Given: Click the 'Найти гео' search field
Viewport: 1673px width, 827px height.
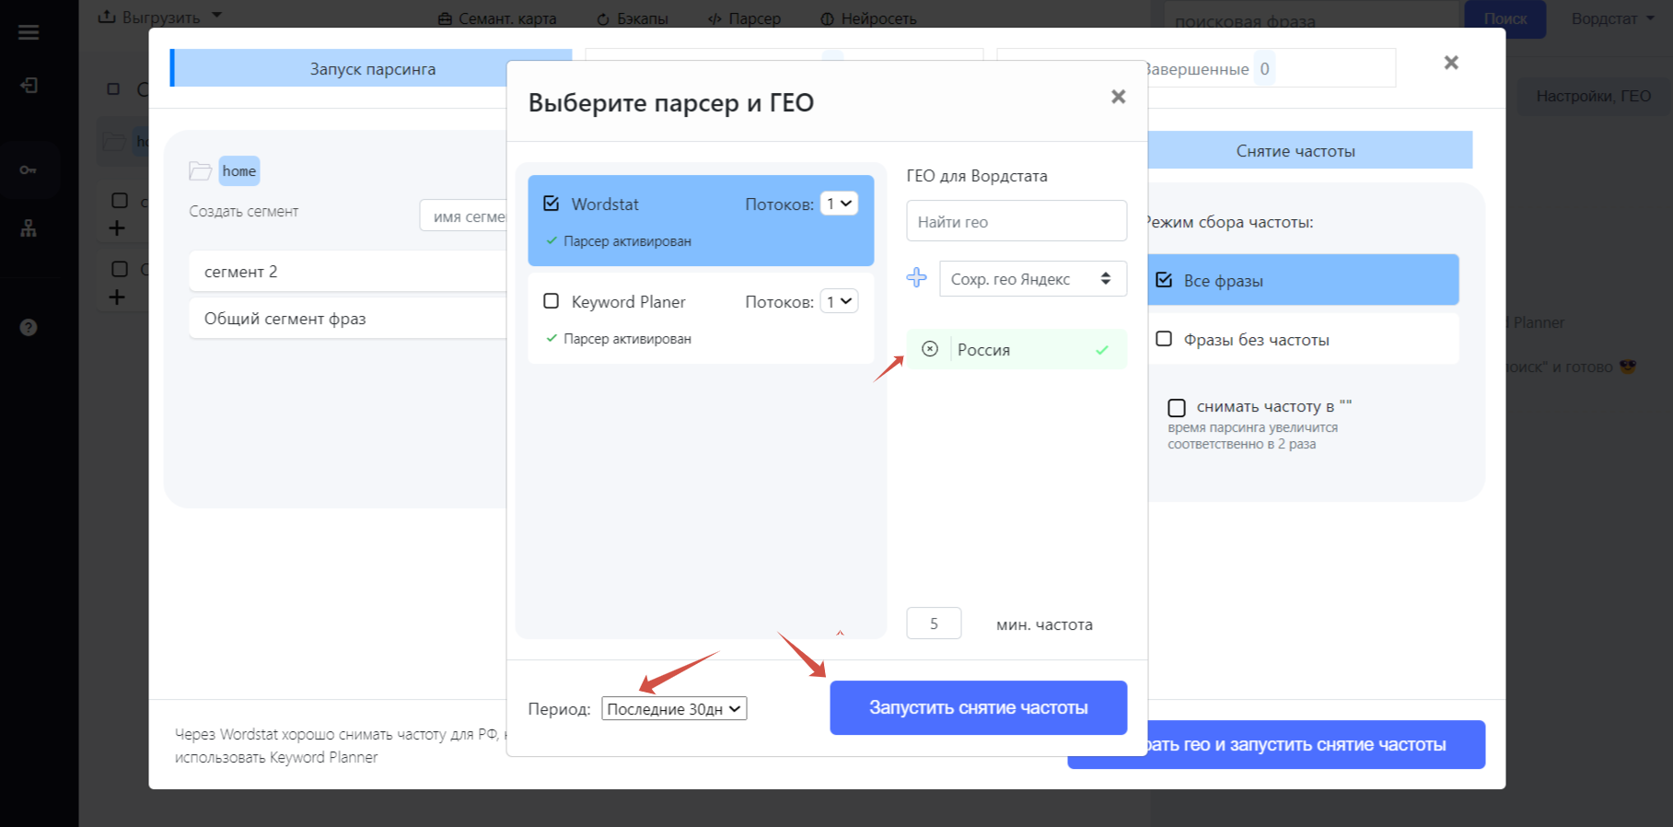Looking at the screenshot, I should pyautogui.click(x=1017, y=221).
